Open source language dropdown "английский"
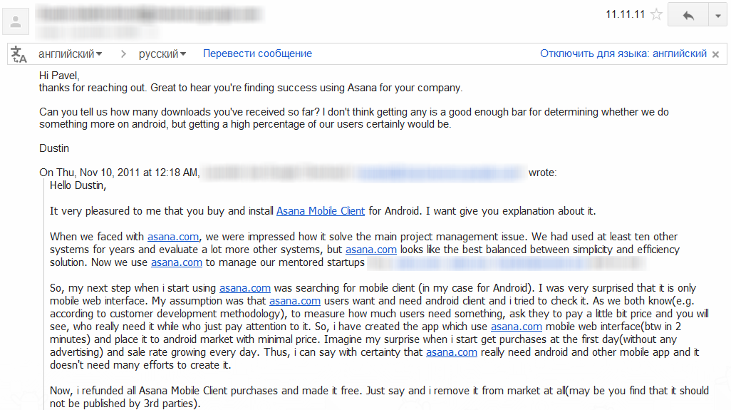Screen dimensions: 731x410 pos(70,53)
